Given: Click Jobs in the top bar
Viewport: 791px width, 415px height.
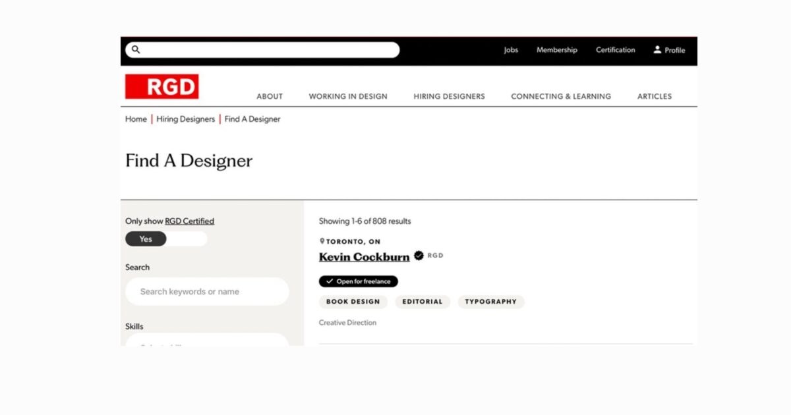Looking at the screenshot, I should pyautogui.click(x=511, y=49).
